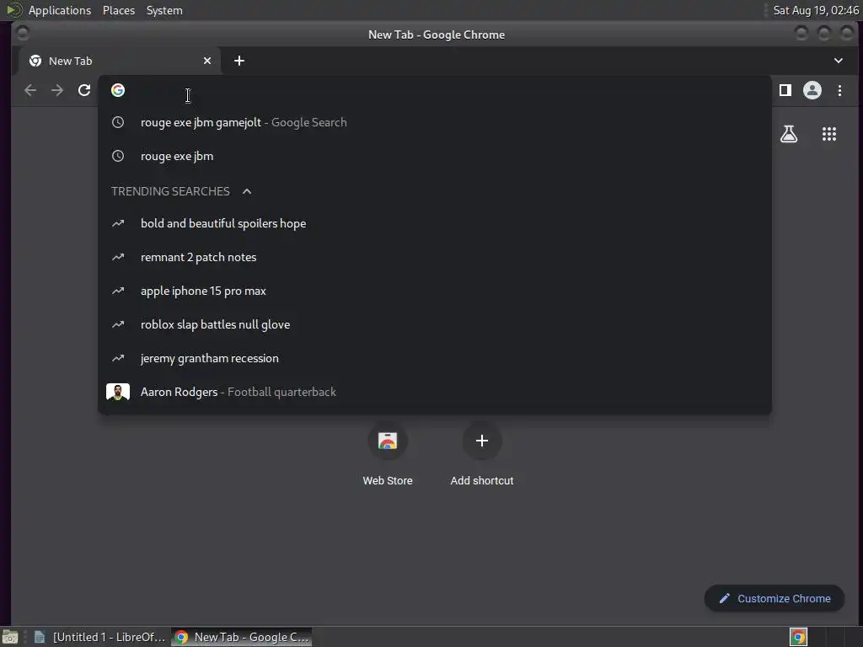Click the clock icon beside 'rouge exe jbm'
Screen dimensions: 863x647
click(118, 156)
